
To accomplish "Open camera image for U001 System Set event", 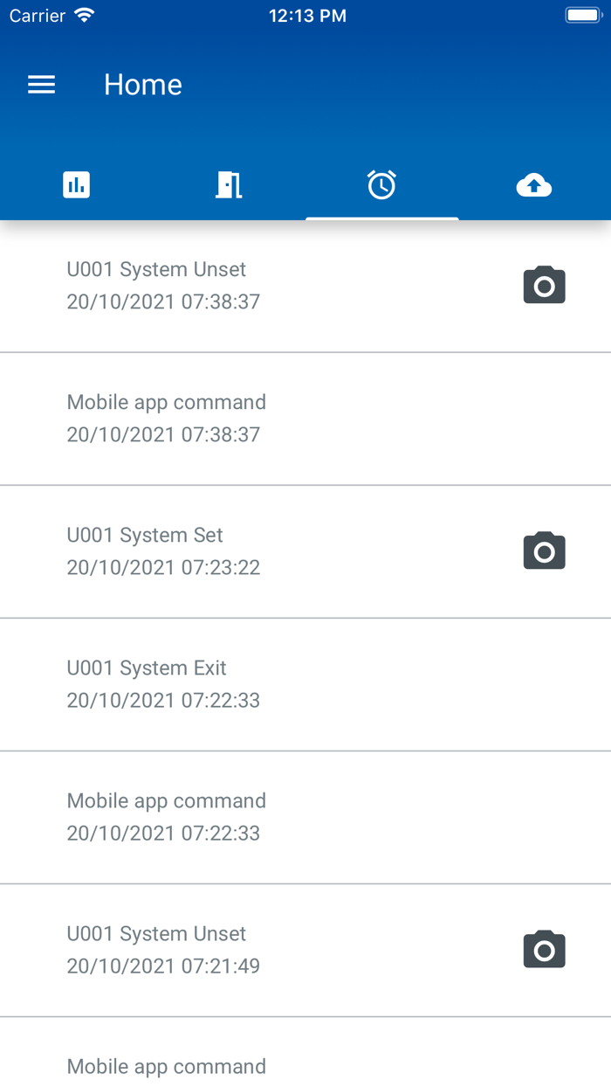I will [544, 551].
